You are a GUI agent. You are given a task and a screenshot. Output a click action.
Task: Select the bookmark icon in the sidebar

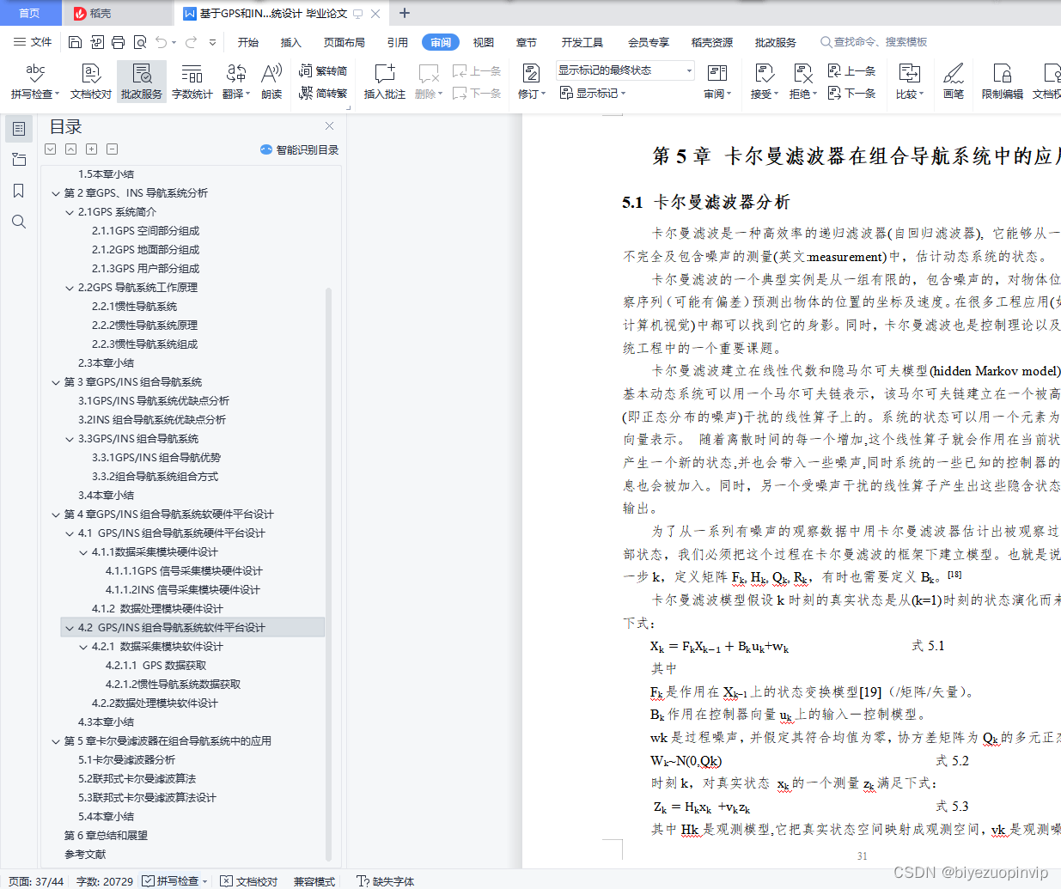click(19, 191)
